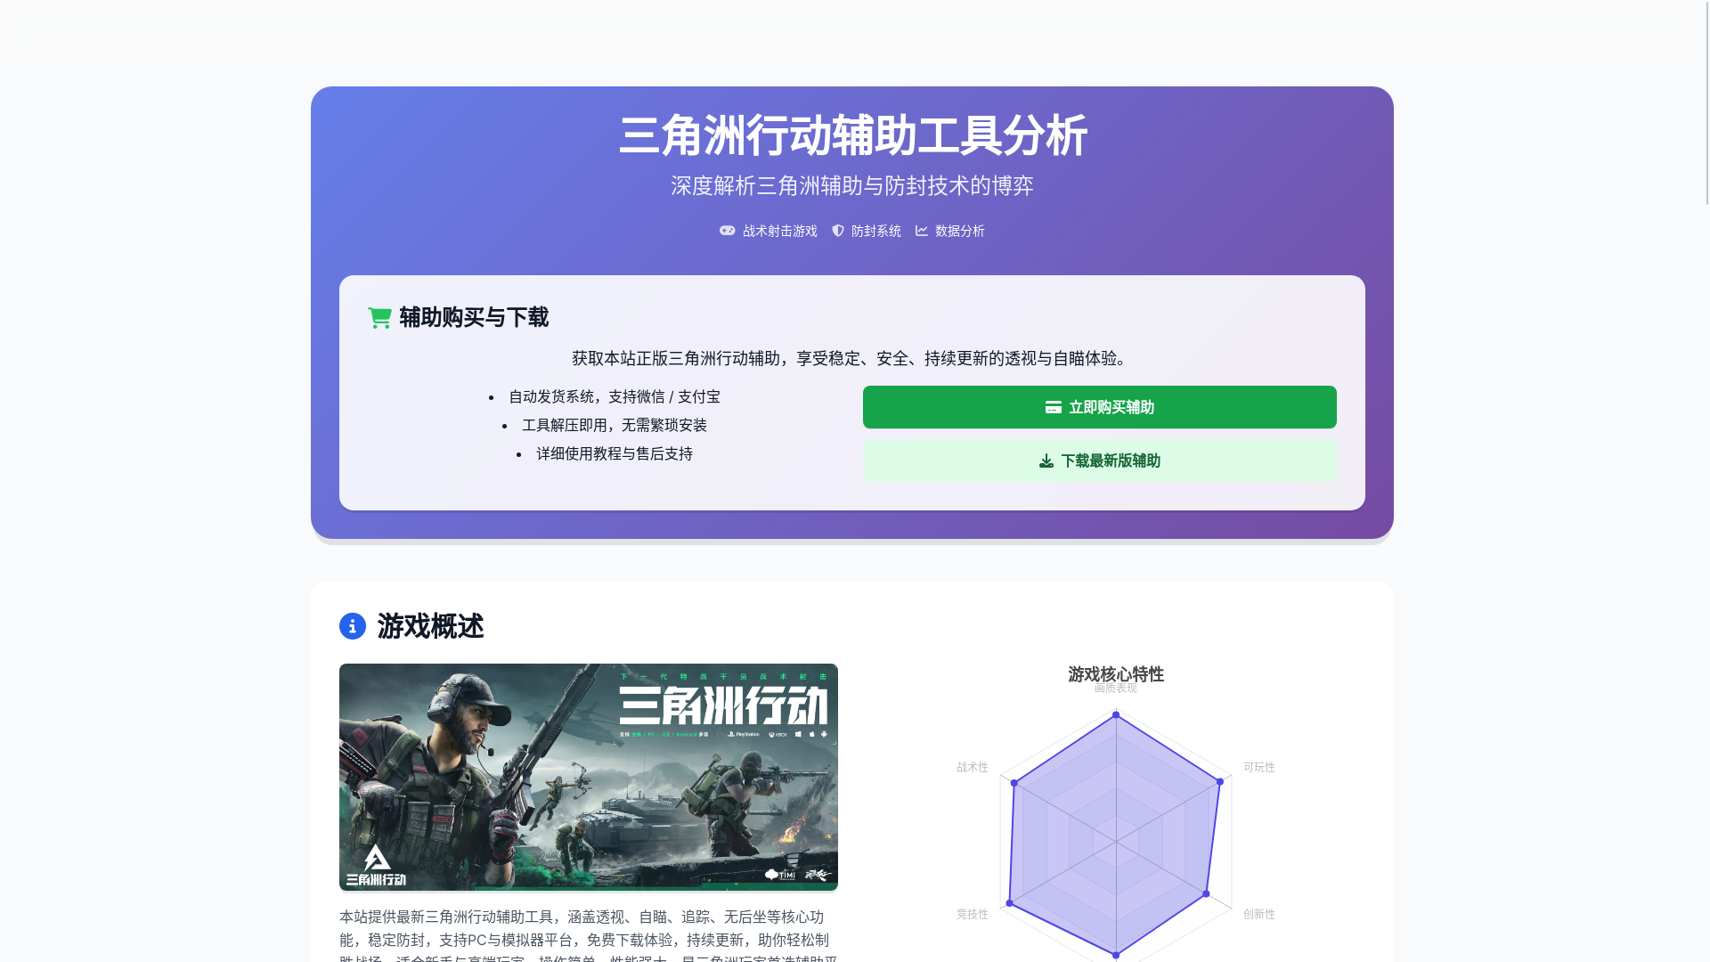Viewport: 1710px width, 962px height.
Task: Click the 下载最新版辅助 button
Action: (x=1099, y=461)
